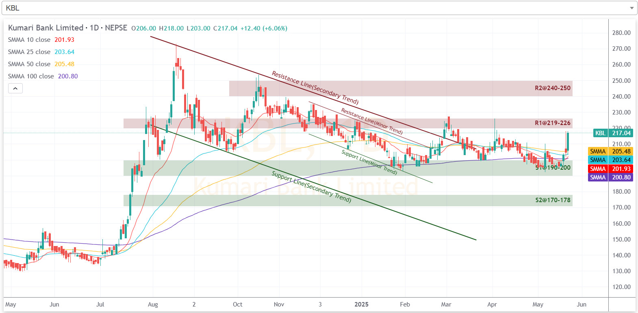The width and height of the screenshot is (638, 313).
Task: Click the 1D interval text in header
Action: pyautogui.click(x=94, y=28)
